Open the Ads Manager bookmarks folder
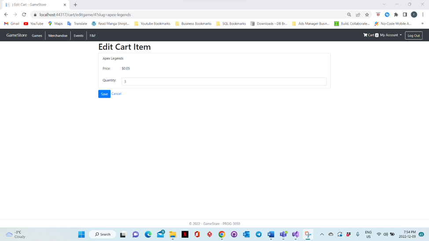The height and width of the screenshot is (241, 429). click(311, 23)
